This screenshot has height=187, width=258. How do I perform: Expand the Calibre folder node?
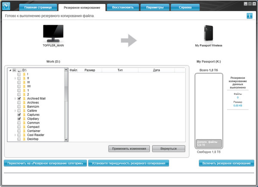pos(15,111)
